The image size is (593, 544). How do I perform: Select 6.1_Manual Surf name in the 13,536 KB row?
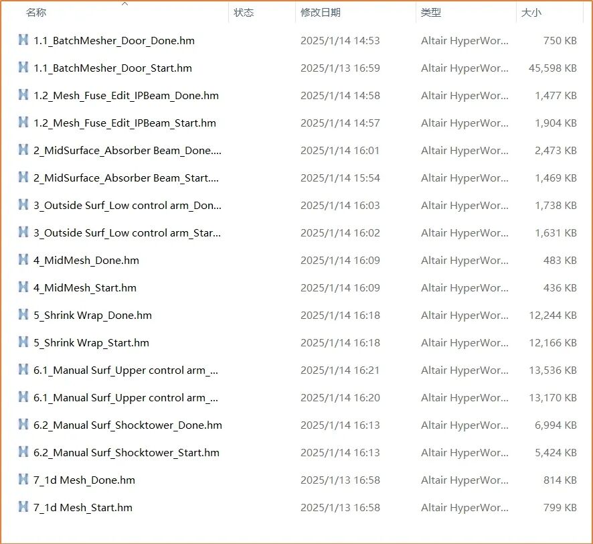pyautogui.click(x=126, y=370)
